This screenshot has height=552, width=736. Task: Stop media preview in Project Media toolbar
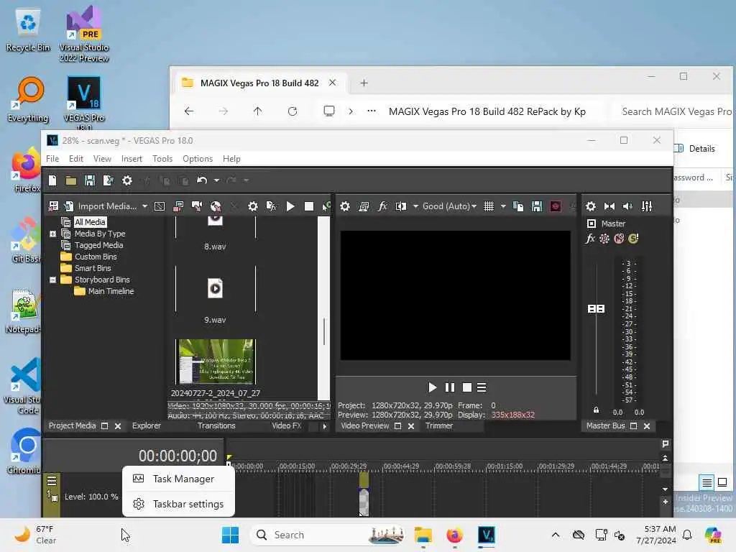[309, 206]
